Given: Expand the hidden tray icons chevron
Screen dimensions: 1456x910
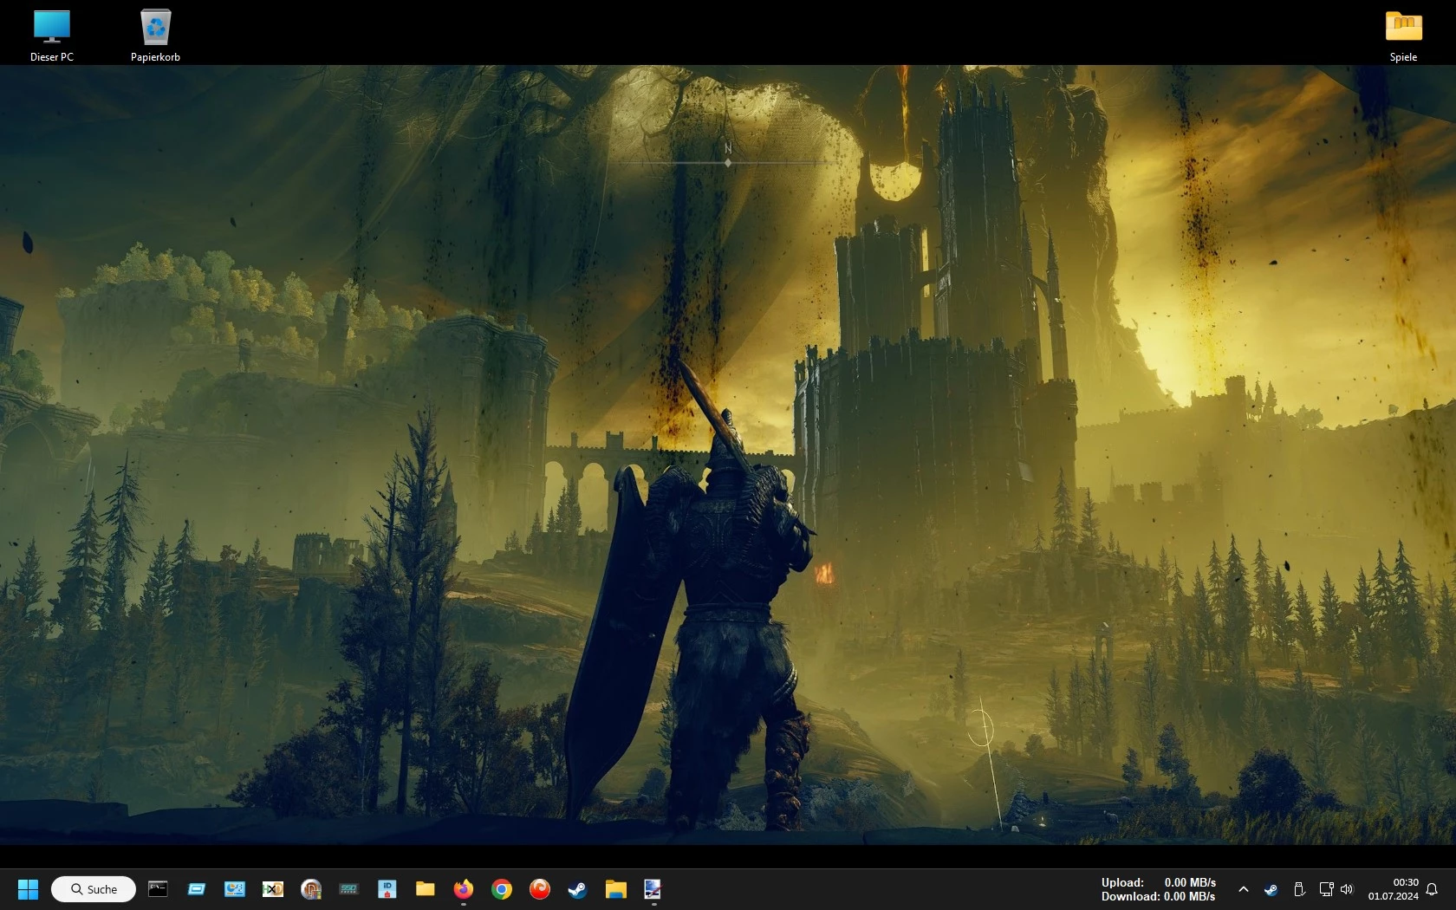Looking at the screenshot, I should click(1243, 889).
